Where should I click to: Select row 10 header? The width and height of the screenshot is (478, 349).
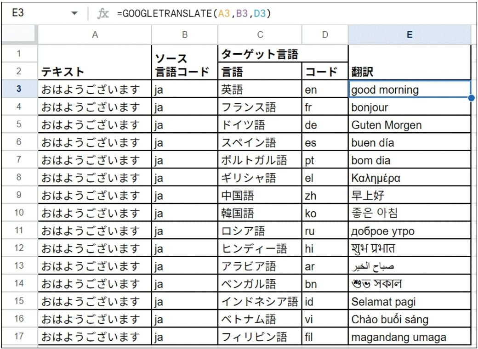[18, 213]
